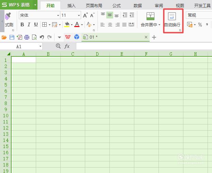Screen dimensions: 212x173
Task: Redo the last action
Action: [x=49, y=37]
